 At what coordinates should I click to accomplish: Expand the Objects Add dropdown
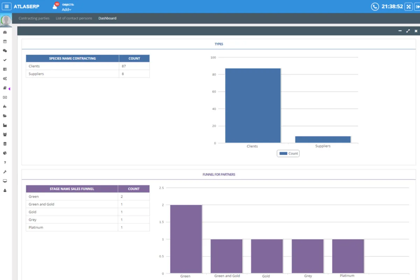(x=66, y=9)
